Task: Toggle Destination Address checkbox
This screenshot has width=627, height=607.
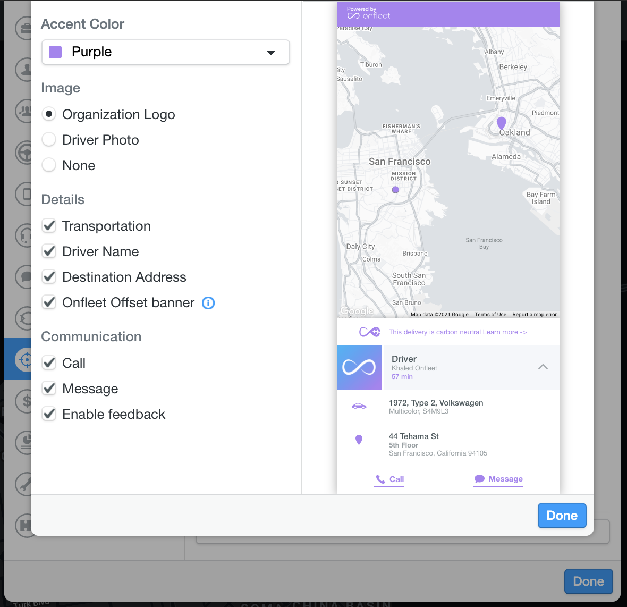Action: (49, 277)
